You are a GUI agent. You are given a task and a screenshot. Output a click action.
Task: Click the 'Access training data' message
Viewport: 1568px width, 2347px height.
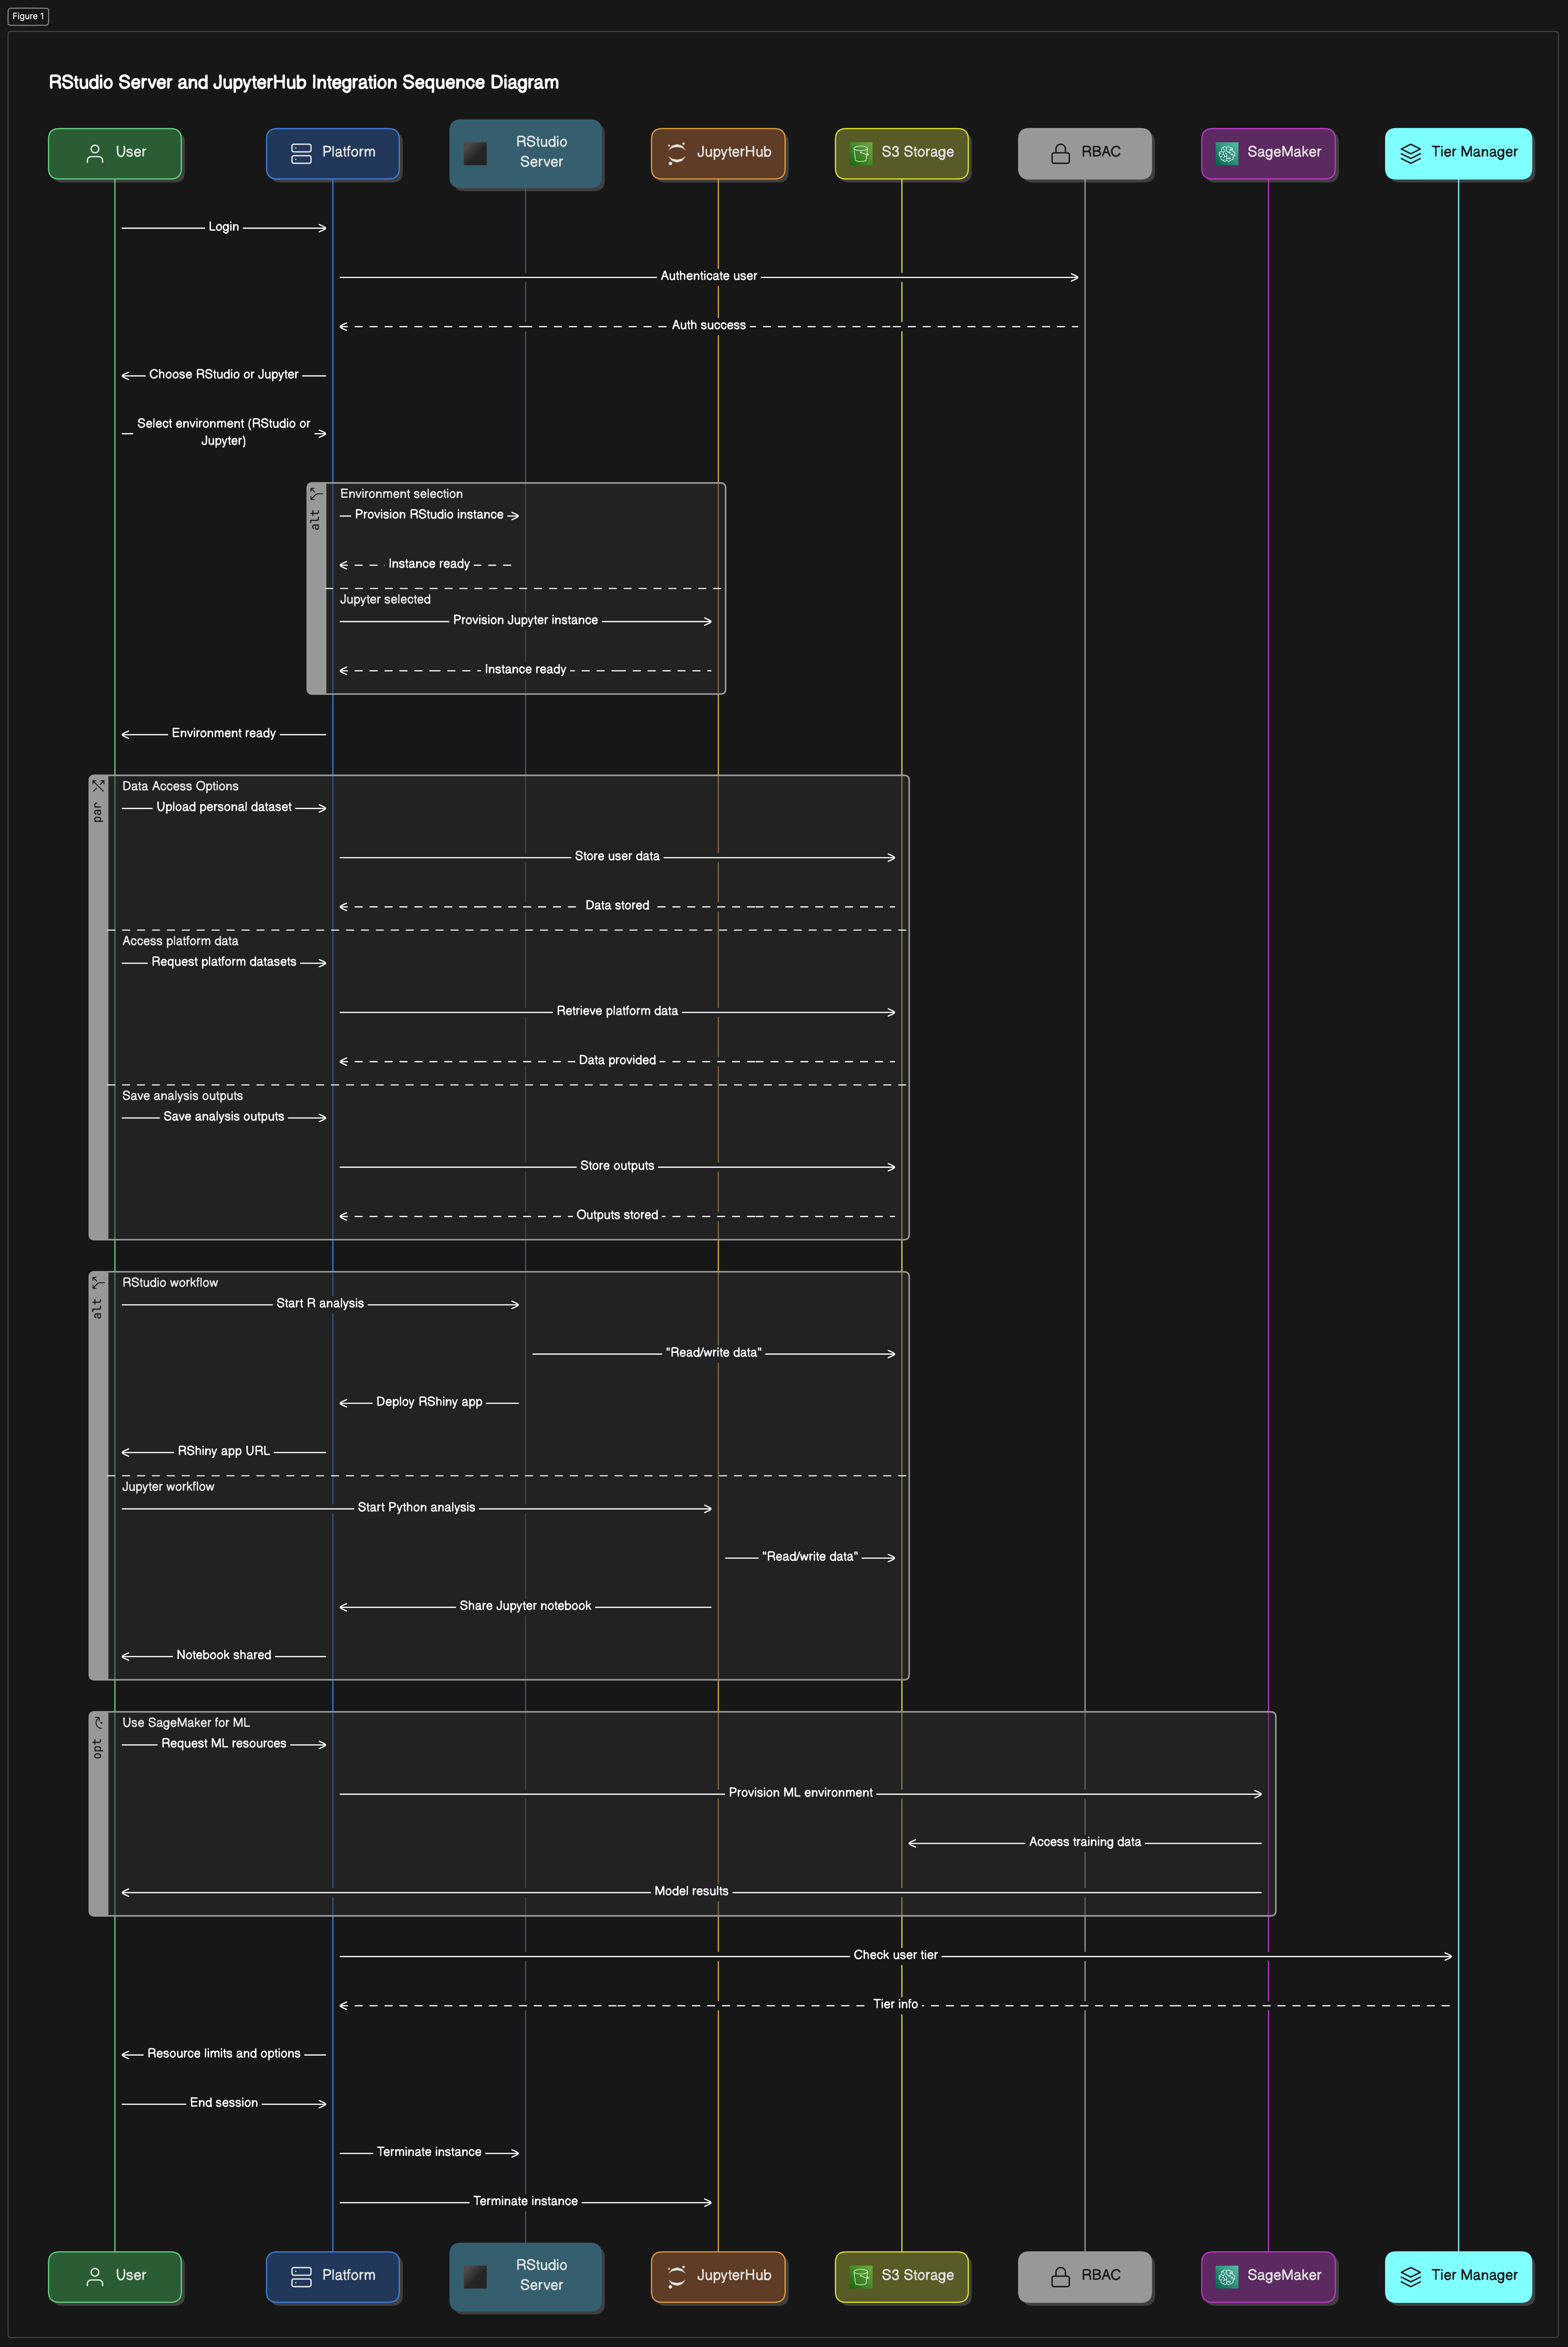pyautogui.click(x=1085, y=1842)
